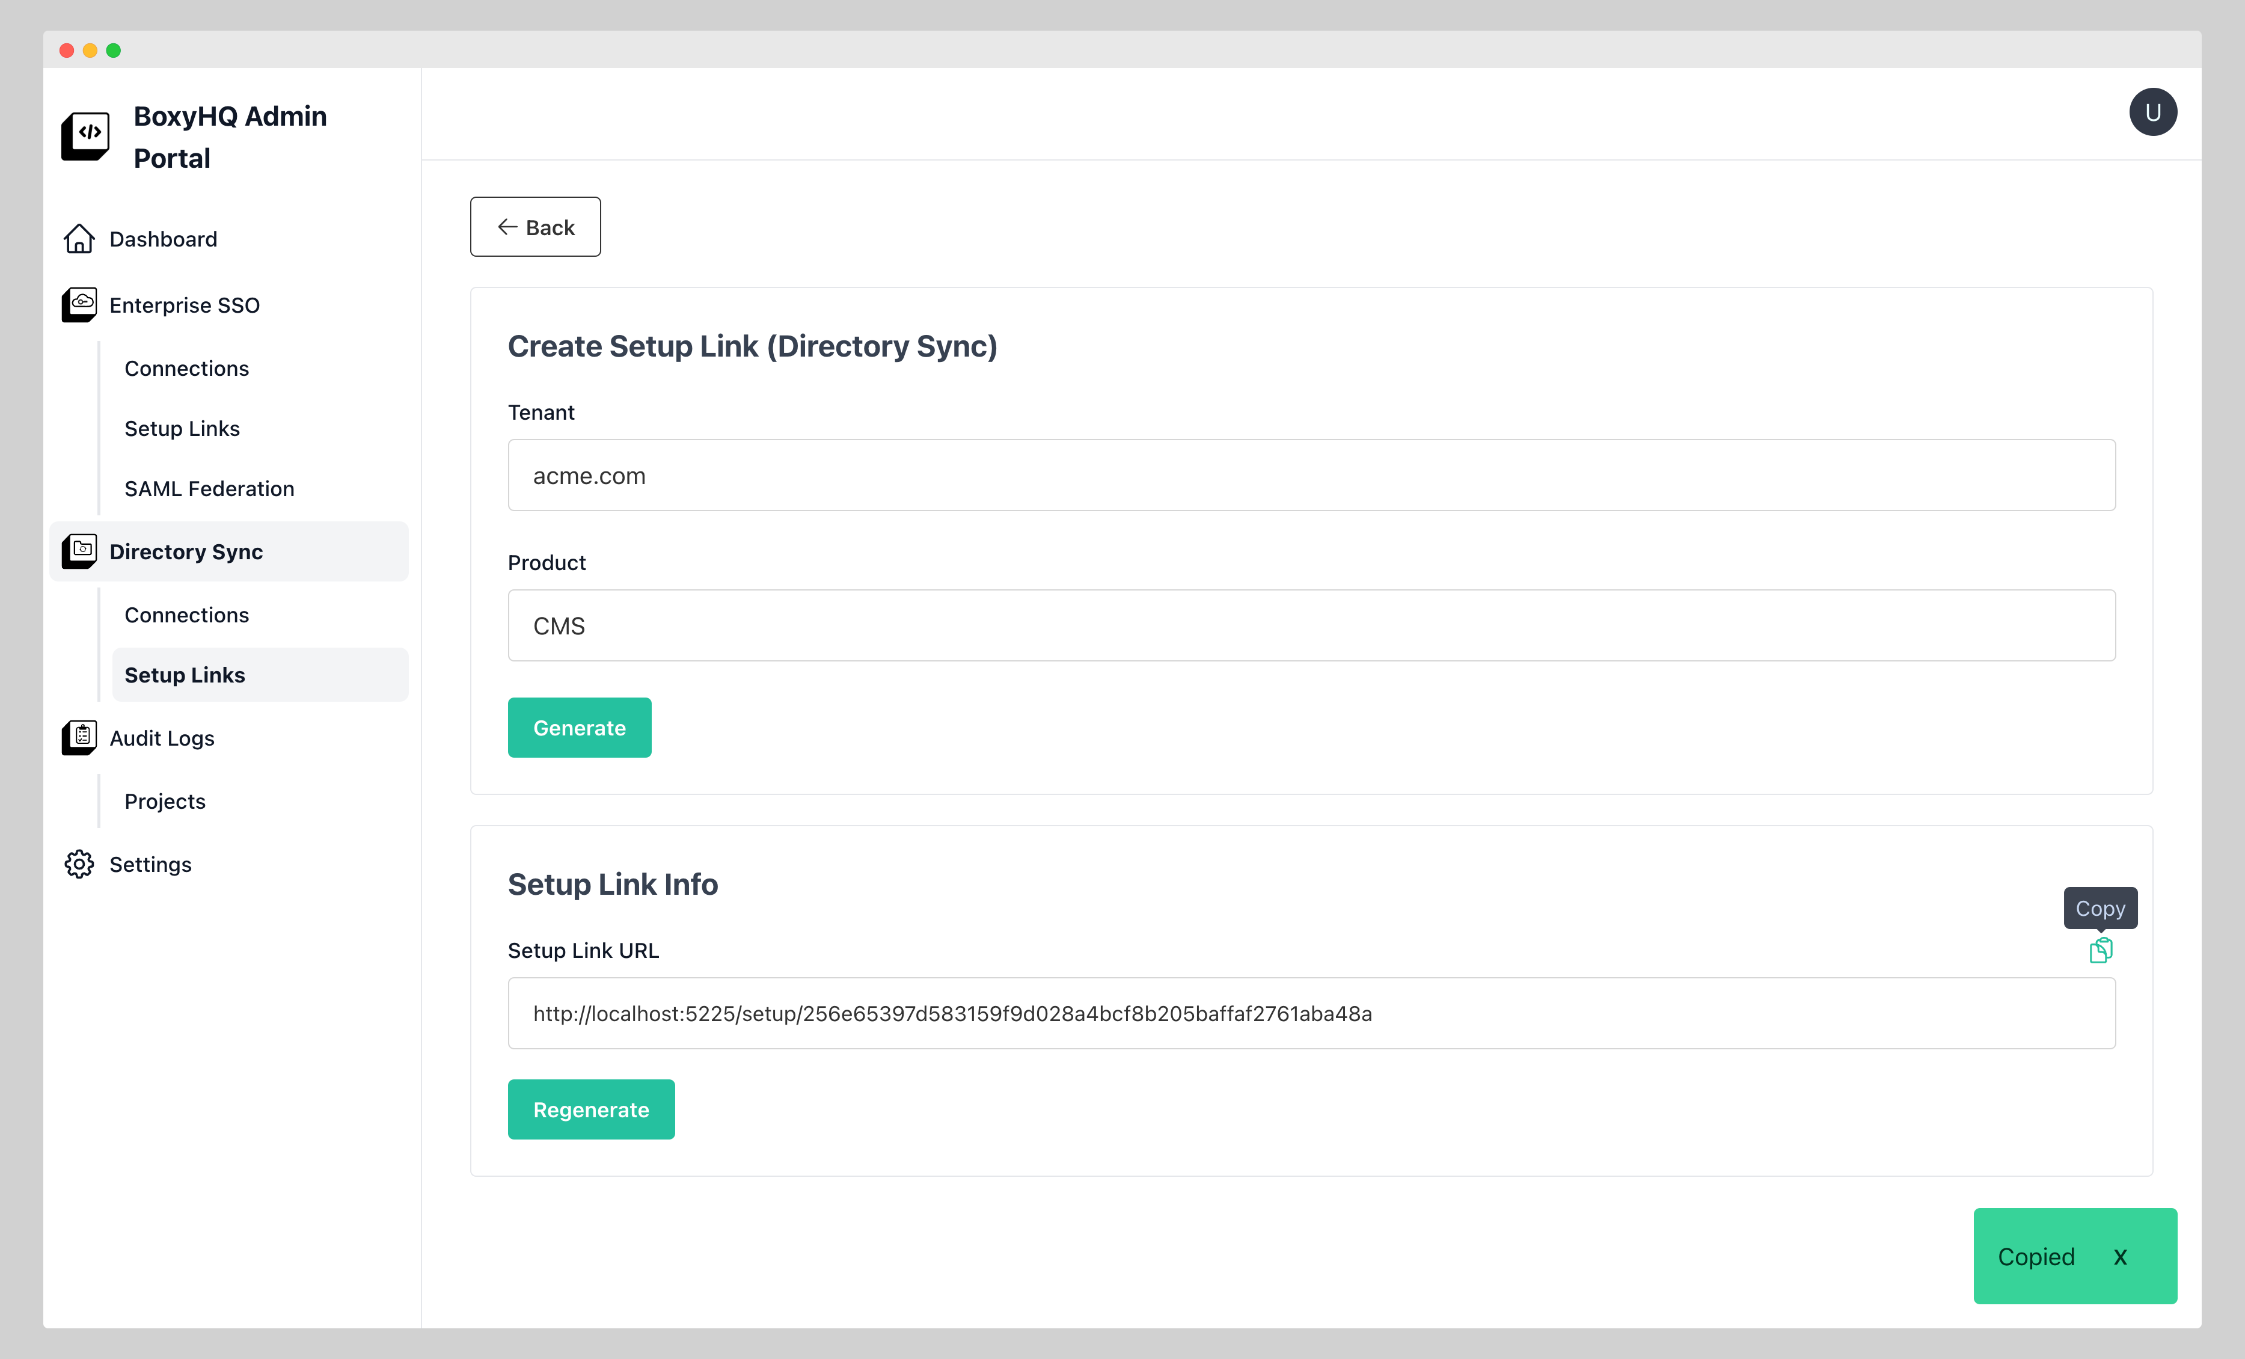Select Setup Links under Directory Sync
The height and width of the screenshot is (1359, 2245).
(185, 675)
